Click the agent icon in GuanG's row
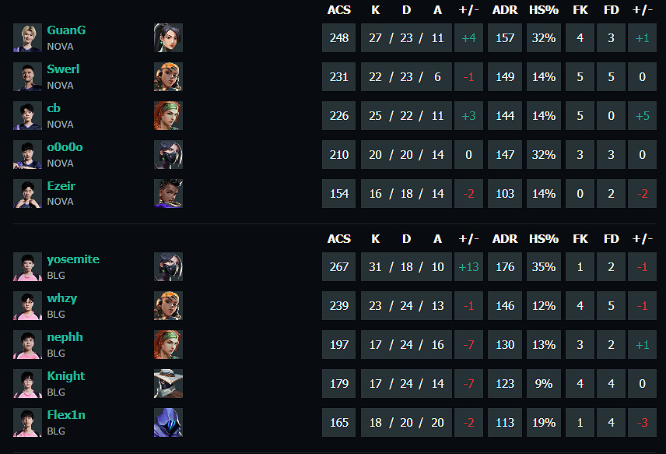This screenshot has width=666, height=454. tap(168, 38)
